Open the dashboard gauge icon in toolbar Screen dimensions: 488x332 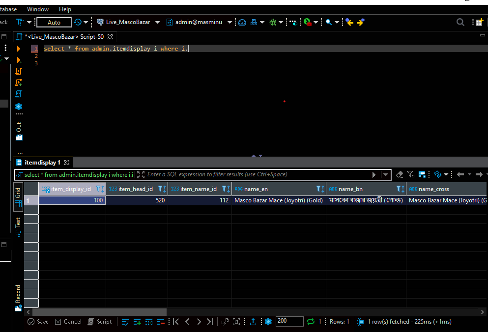pos(242,22)
